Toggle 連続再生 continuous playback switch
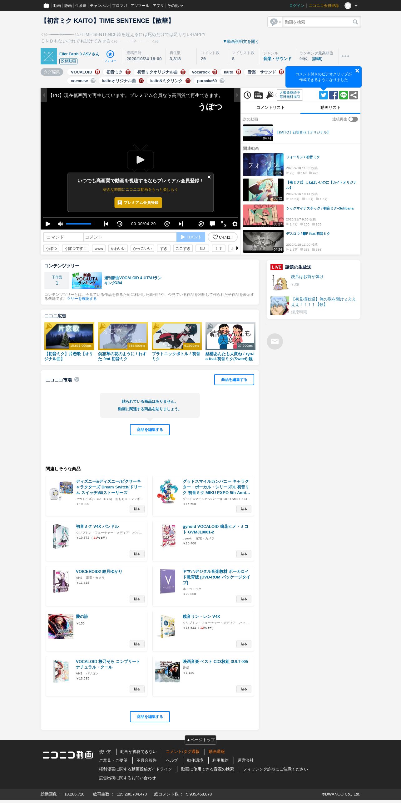The image size is (401, 803). (353, 119)
